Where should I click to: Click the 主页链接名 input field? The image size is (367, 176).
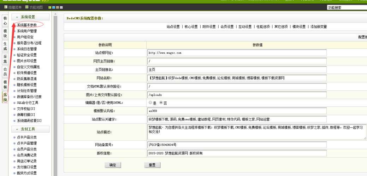coord(237,69)
